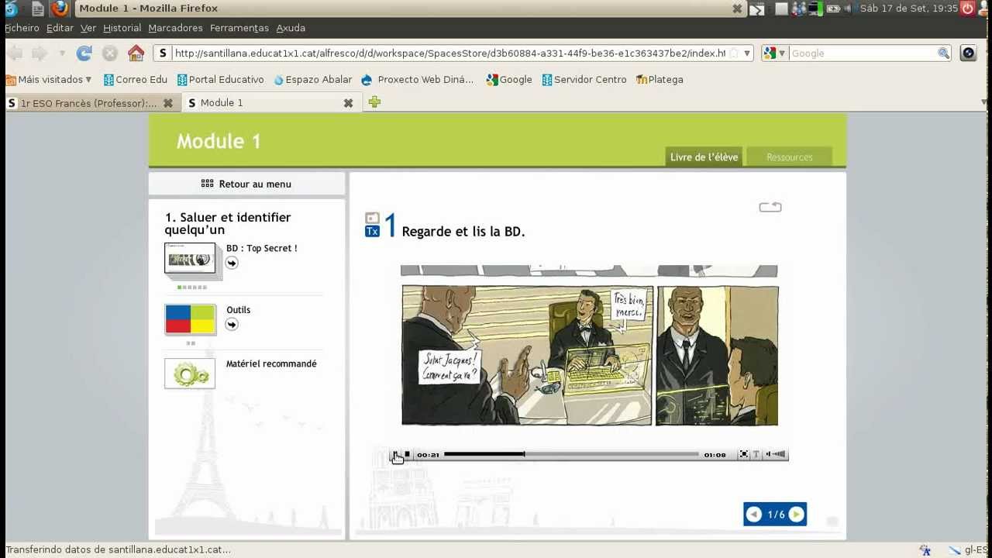Click the bookmark star in address bar
This screenshot has width=992, height=558.
tap(733, 53)
